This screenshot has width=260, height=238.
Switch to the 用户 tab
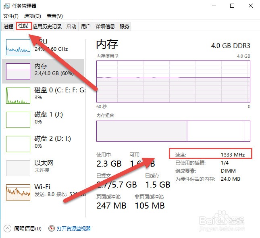tap(86, 26)
